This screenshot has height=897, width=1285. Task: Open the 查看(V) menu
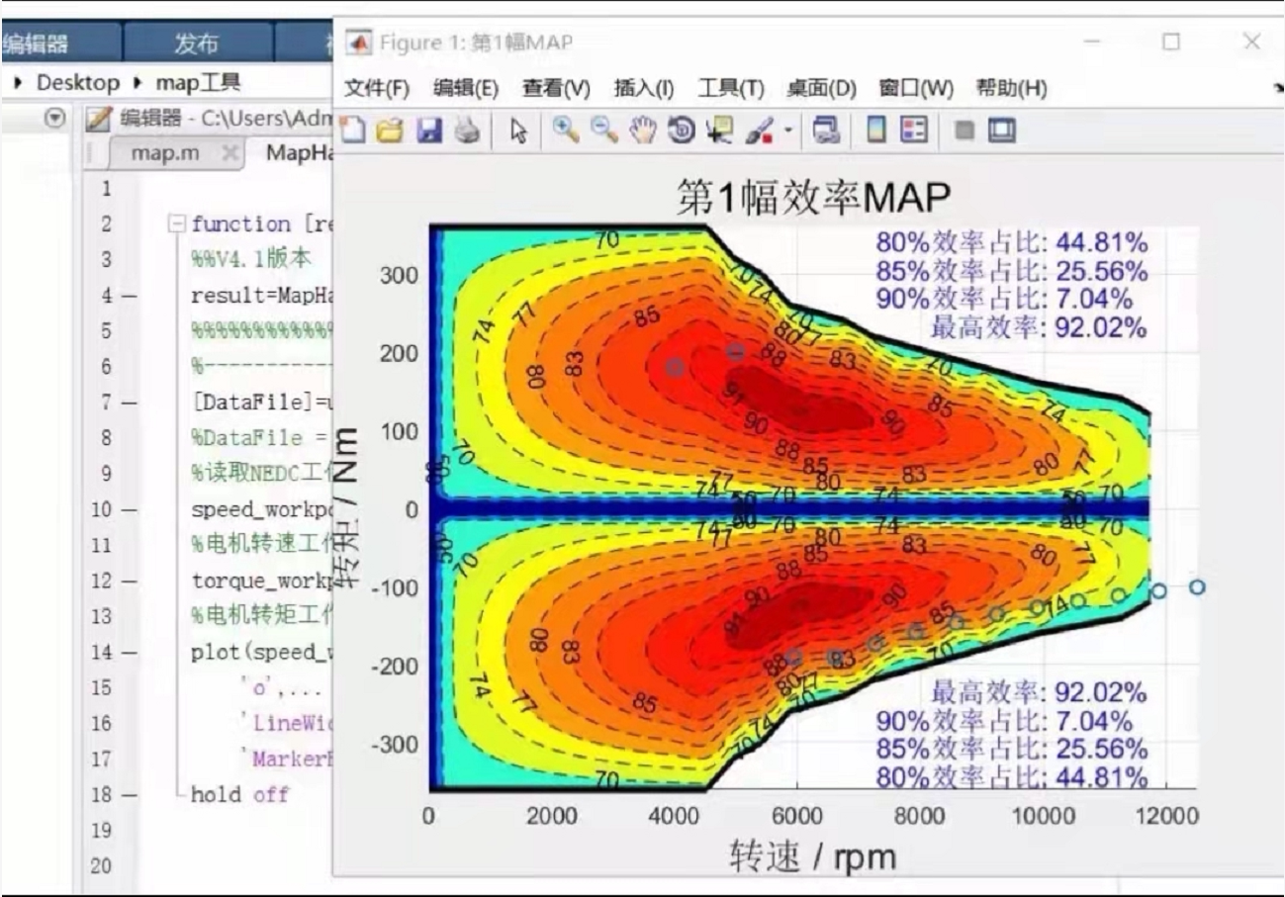pyautogui.click(x=557, y=89)
